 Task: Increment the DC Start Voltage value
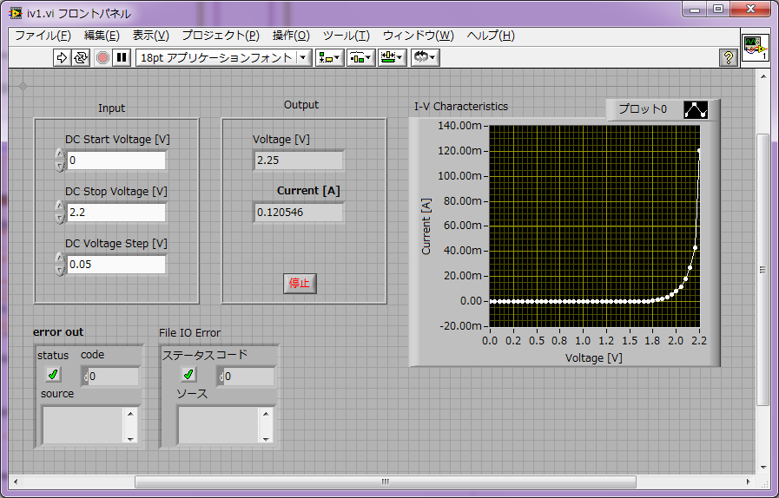tap(60, 154)
